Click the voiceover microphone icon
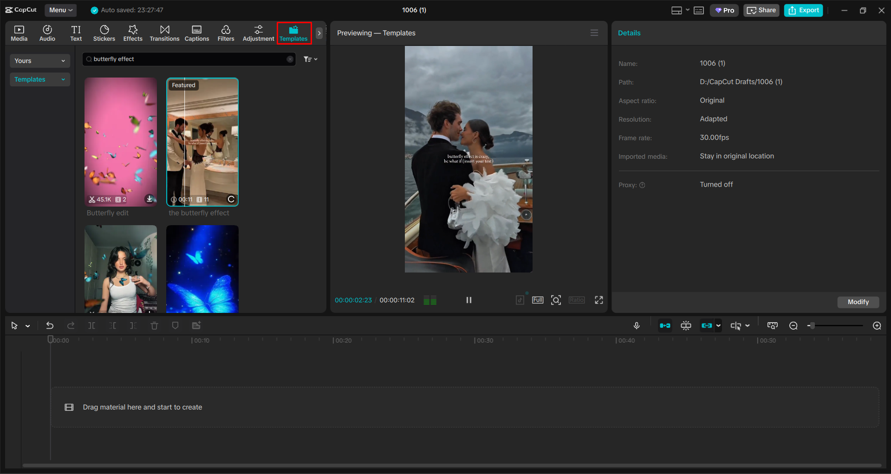This screenshot has height=474, width=891. 637,325
